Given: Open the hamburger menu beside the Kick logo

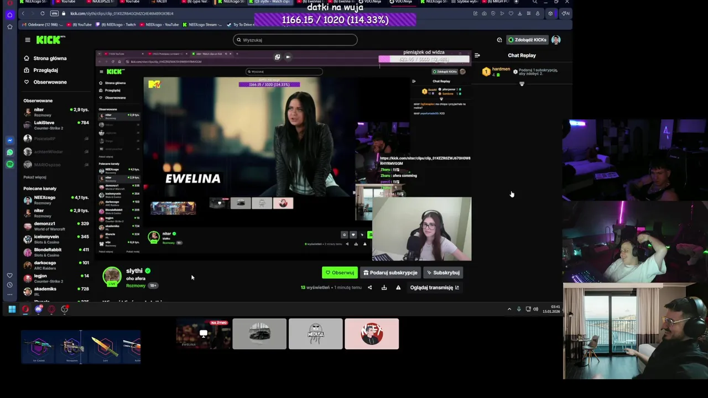Looking at the screenshot, I should [x=27, y=40].
